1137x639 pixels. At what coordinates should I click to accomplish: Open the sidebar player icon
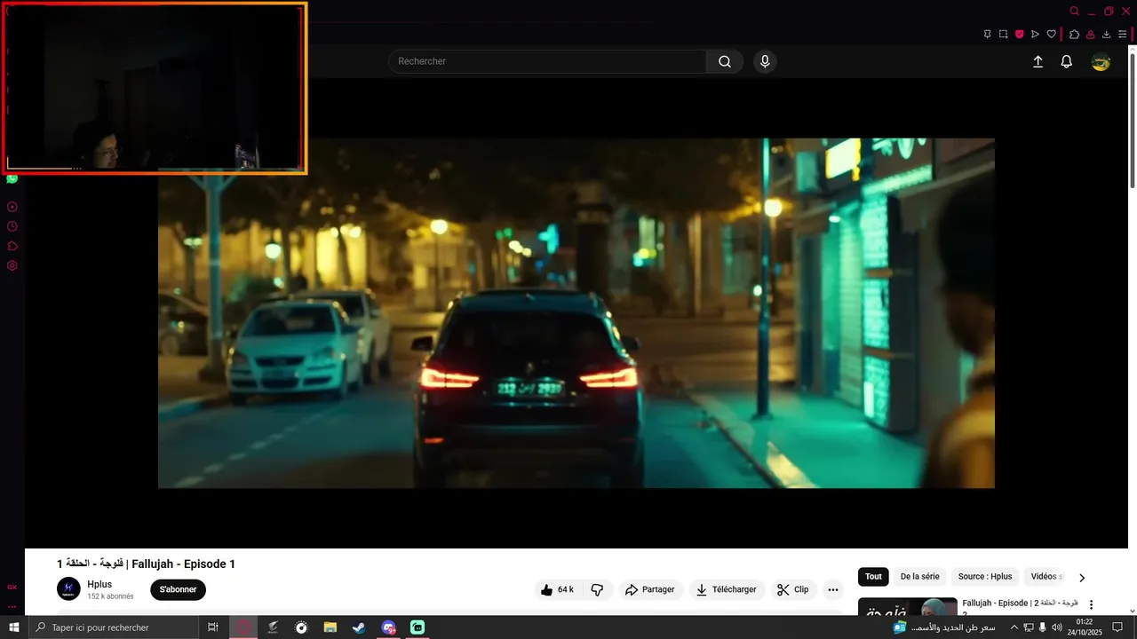pyautogui.click(x=12, y=207)
